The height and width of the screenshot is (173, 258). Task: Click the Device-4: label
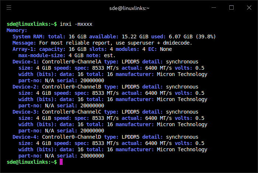(x=26, y=137)
